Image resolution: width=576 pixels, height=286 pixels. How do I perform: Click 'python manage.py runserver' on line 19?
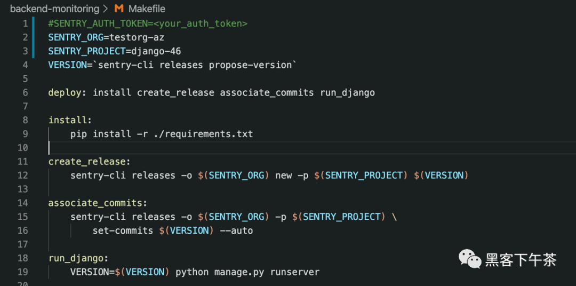(x=247, y=272)
